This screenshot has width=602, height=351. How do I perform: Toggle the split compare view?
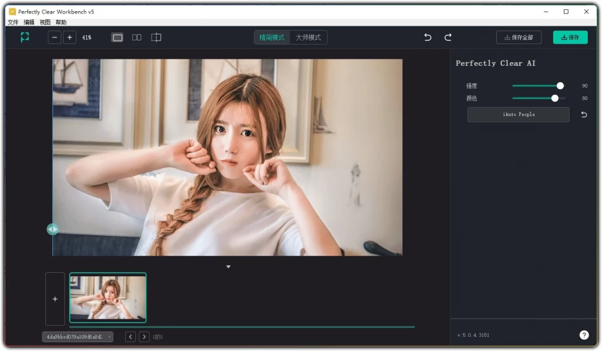click(156, 37)
